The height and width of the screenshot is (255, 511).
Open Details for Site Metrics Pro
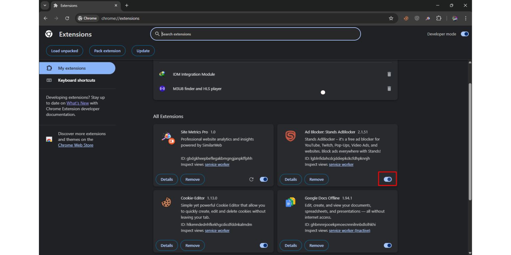coord(167,179)
